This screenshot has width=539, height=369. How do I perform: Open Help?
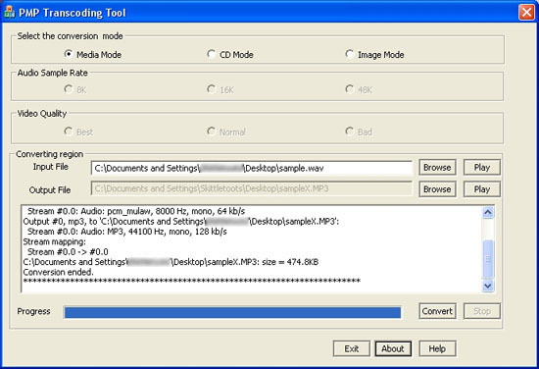tap(437, 348)
